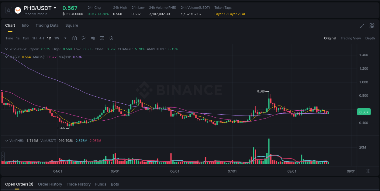Select the line chart style icon
This screenshot has width=380, height=191.
84,38
